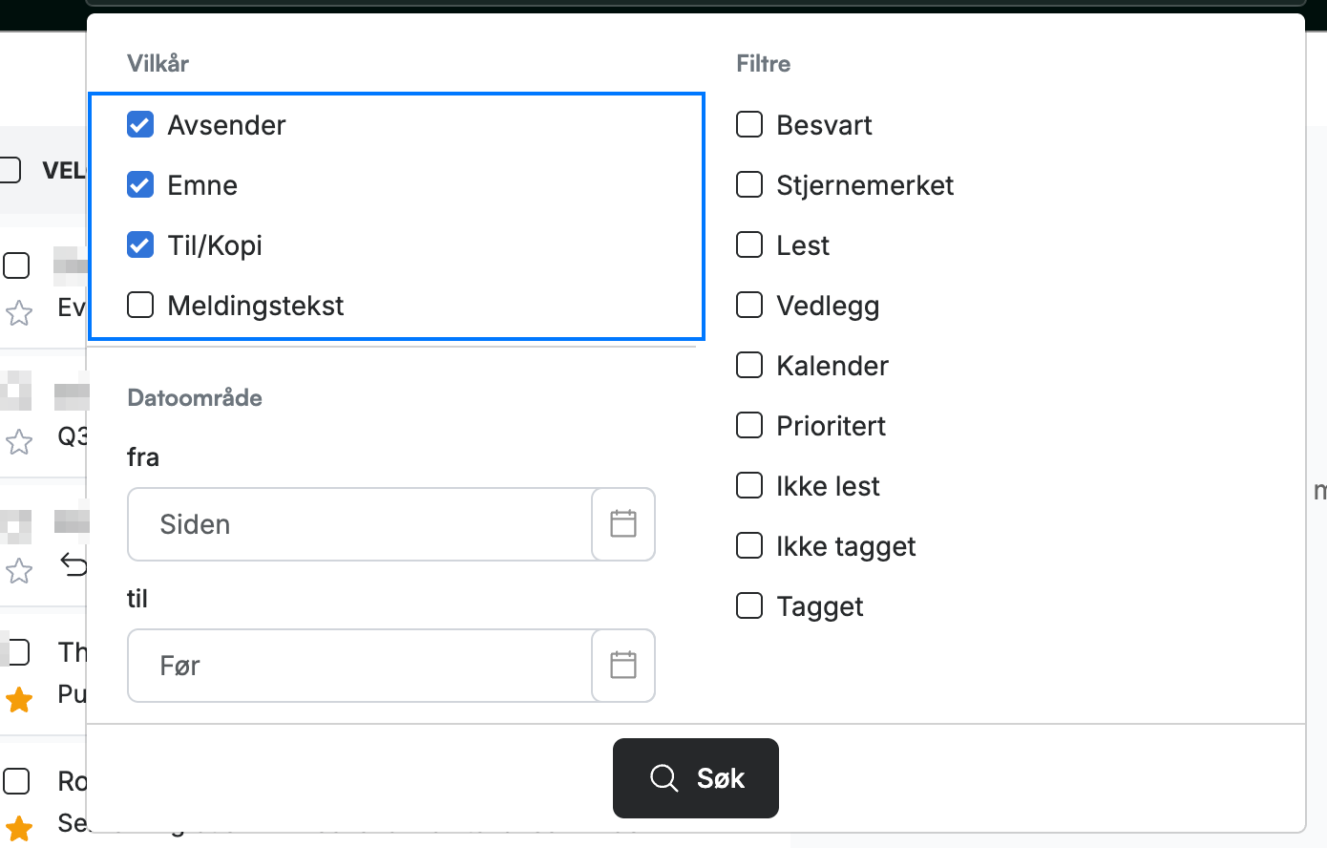Tick the select-all checkbox in the list header
This screenshot has width=1327, height=848.
(10, 170)
